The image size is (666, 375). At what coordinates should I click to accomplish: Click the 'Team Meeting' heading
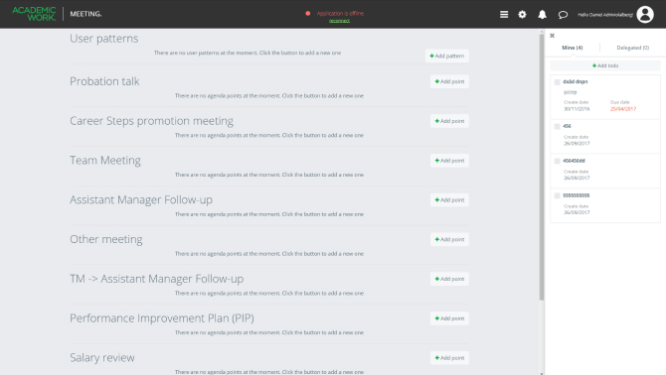(x=105, y=161)
